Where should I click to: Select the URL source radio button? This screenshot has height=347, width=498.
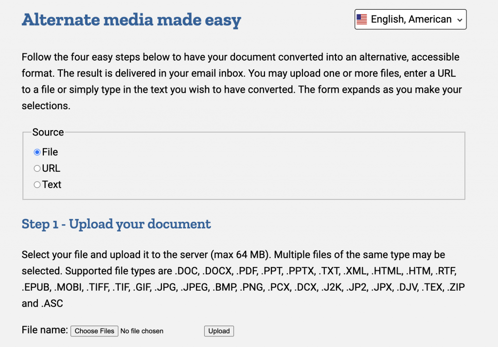pos(37,168)
